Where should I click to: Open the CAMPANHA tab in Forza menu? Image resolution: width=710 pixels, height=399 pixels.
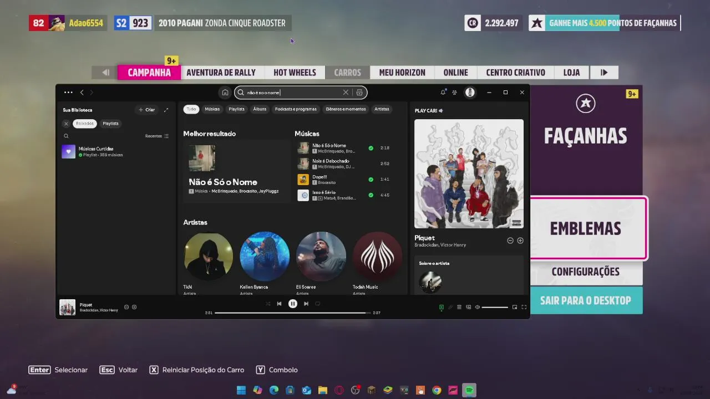149,73
